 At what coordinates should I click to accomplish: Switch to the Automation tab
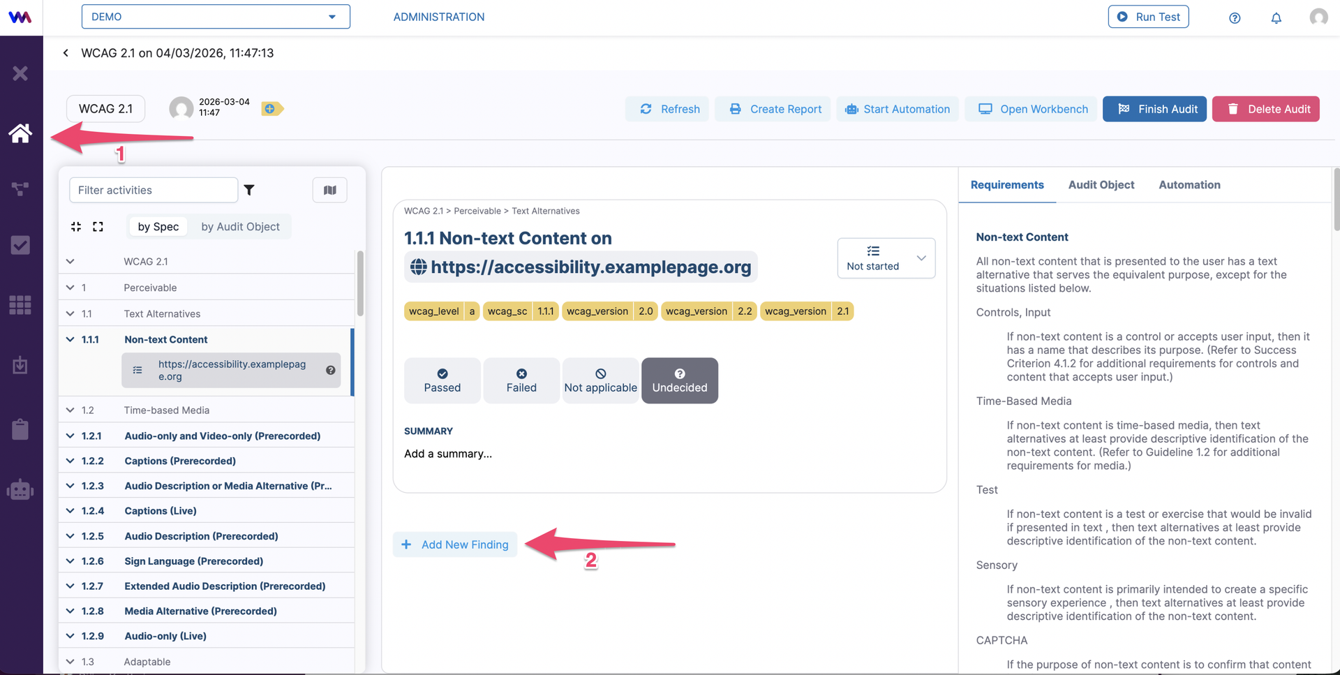1189,185
